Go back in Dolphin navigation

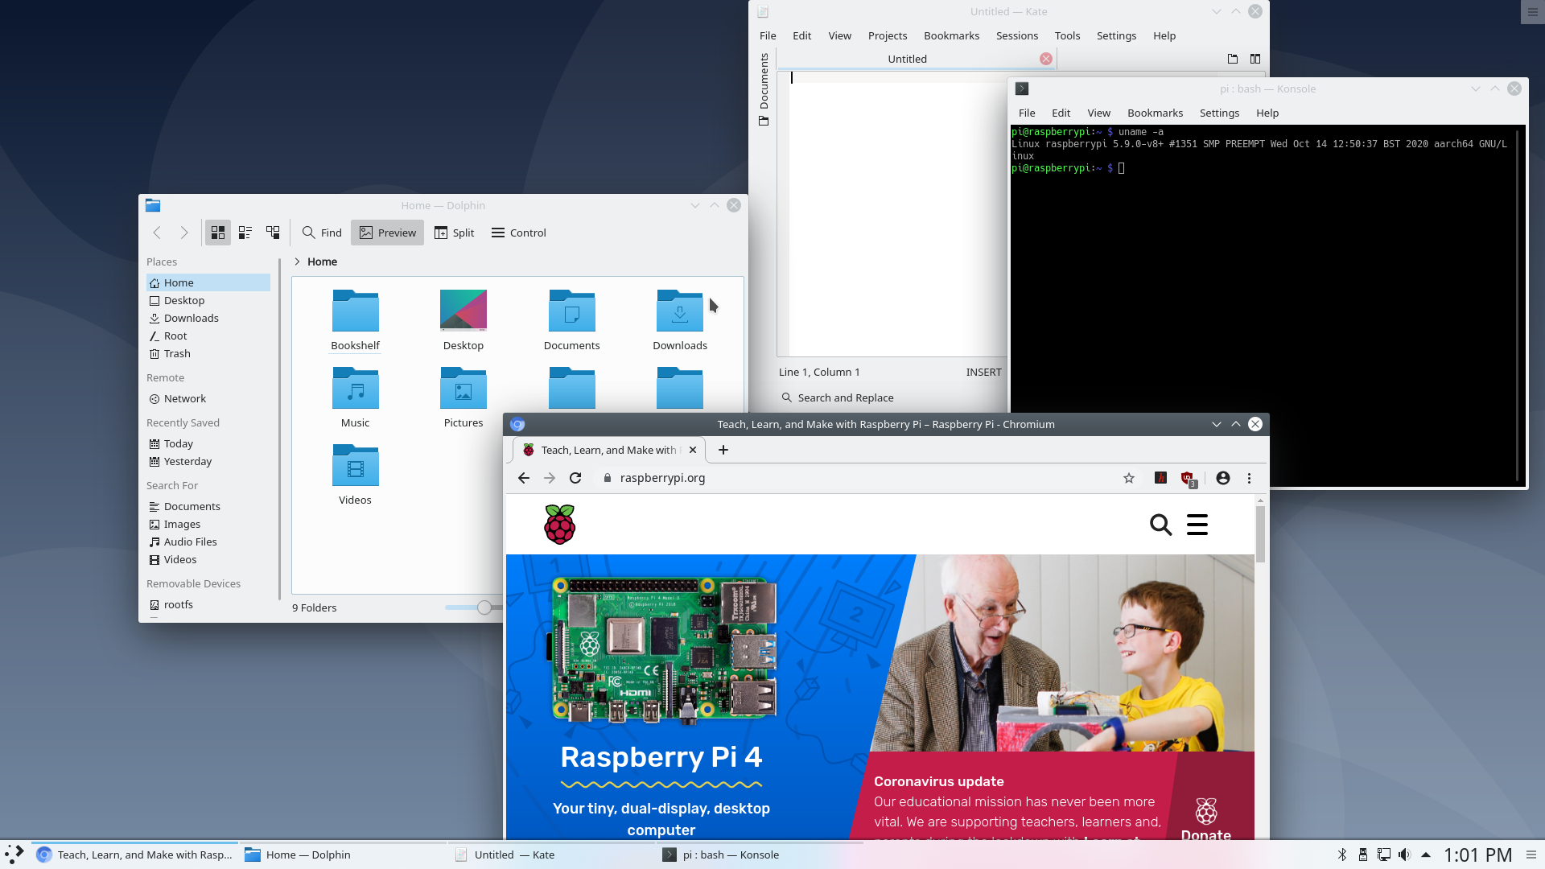tap(157, 233)
